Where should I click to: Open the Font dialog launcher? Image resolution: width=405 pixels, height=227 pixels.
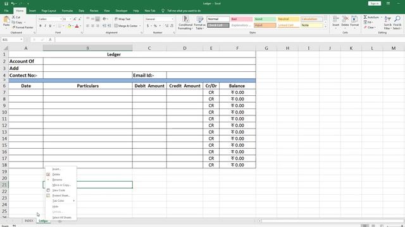[82, 33]
